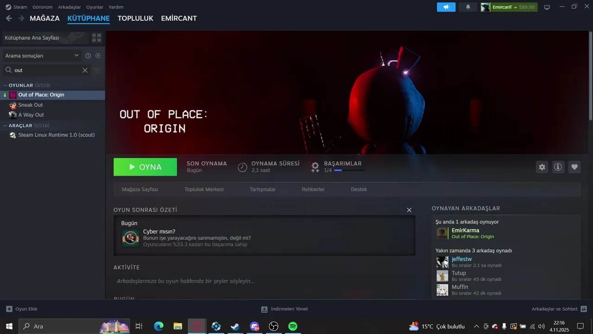Go to the KÜTÜPHANE tab
This screenshot has width=593, height=334.
[x=88, y=18]
